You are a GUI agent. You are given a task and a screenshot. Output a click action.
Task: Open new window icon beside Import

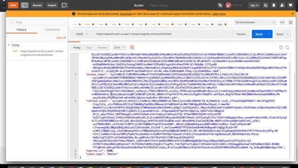tap(64, 5)
